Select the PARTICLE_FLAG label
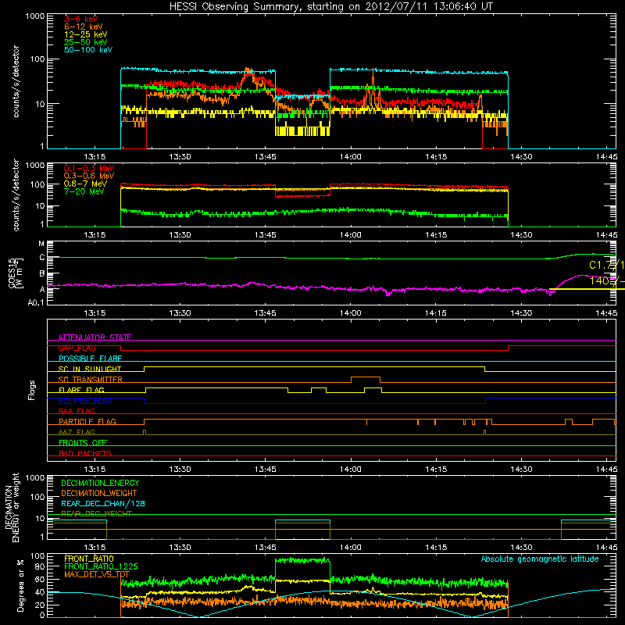The image size is (625, 625). [87, 422]
